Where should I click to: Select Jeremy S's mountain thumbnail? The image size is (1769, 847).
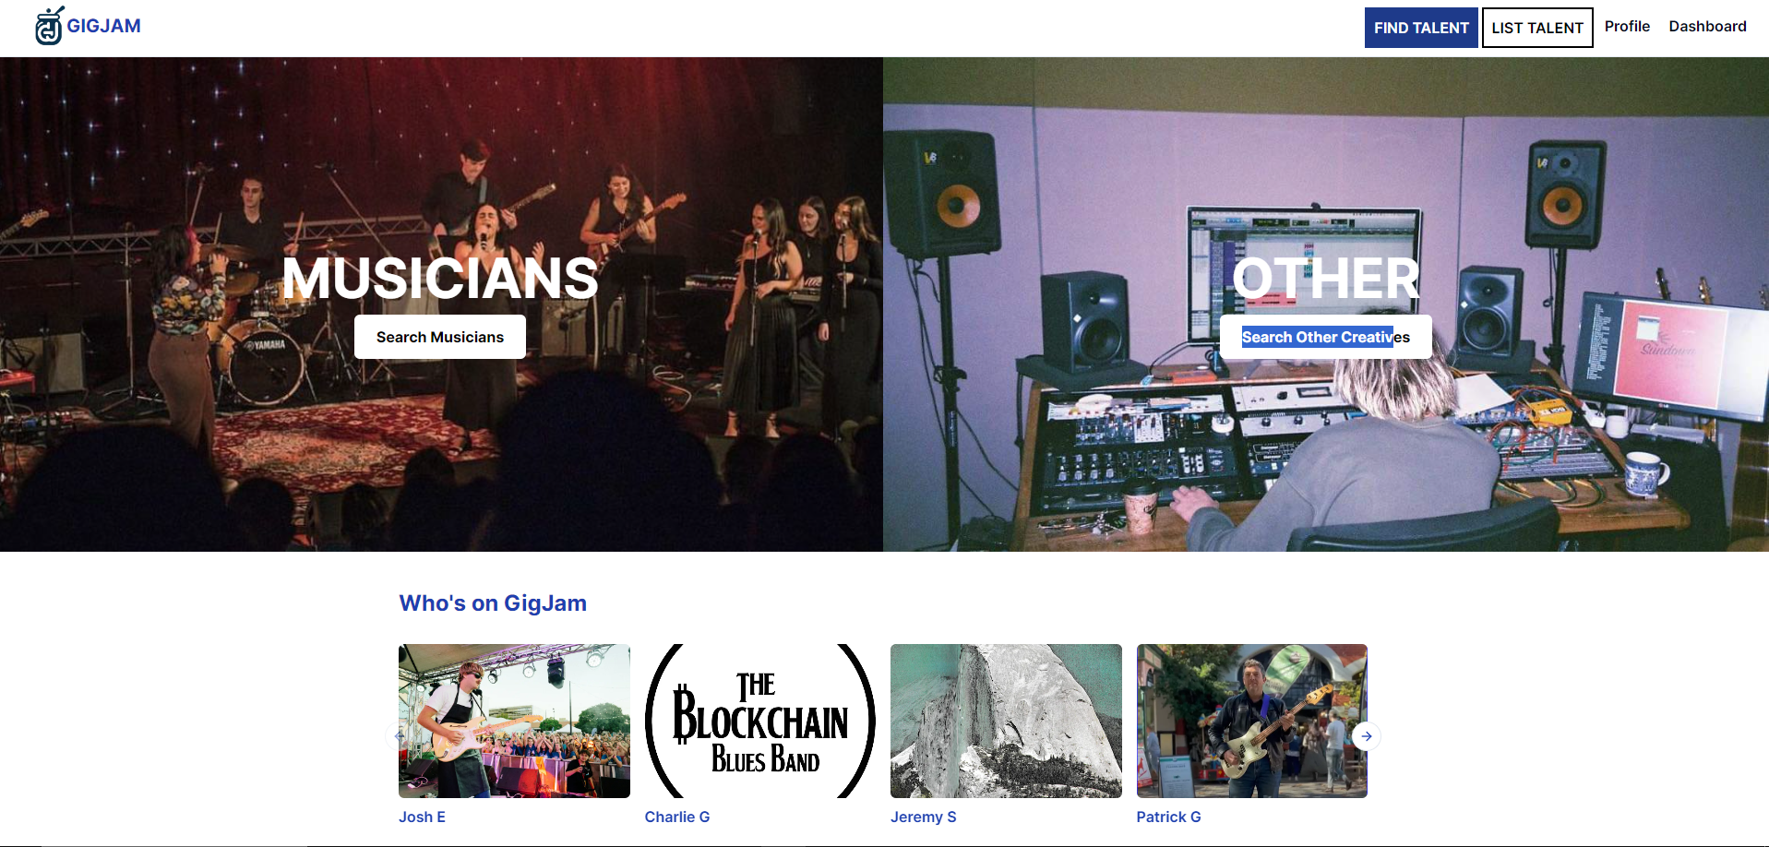point(1006,721)
